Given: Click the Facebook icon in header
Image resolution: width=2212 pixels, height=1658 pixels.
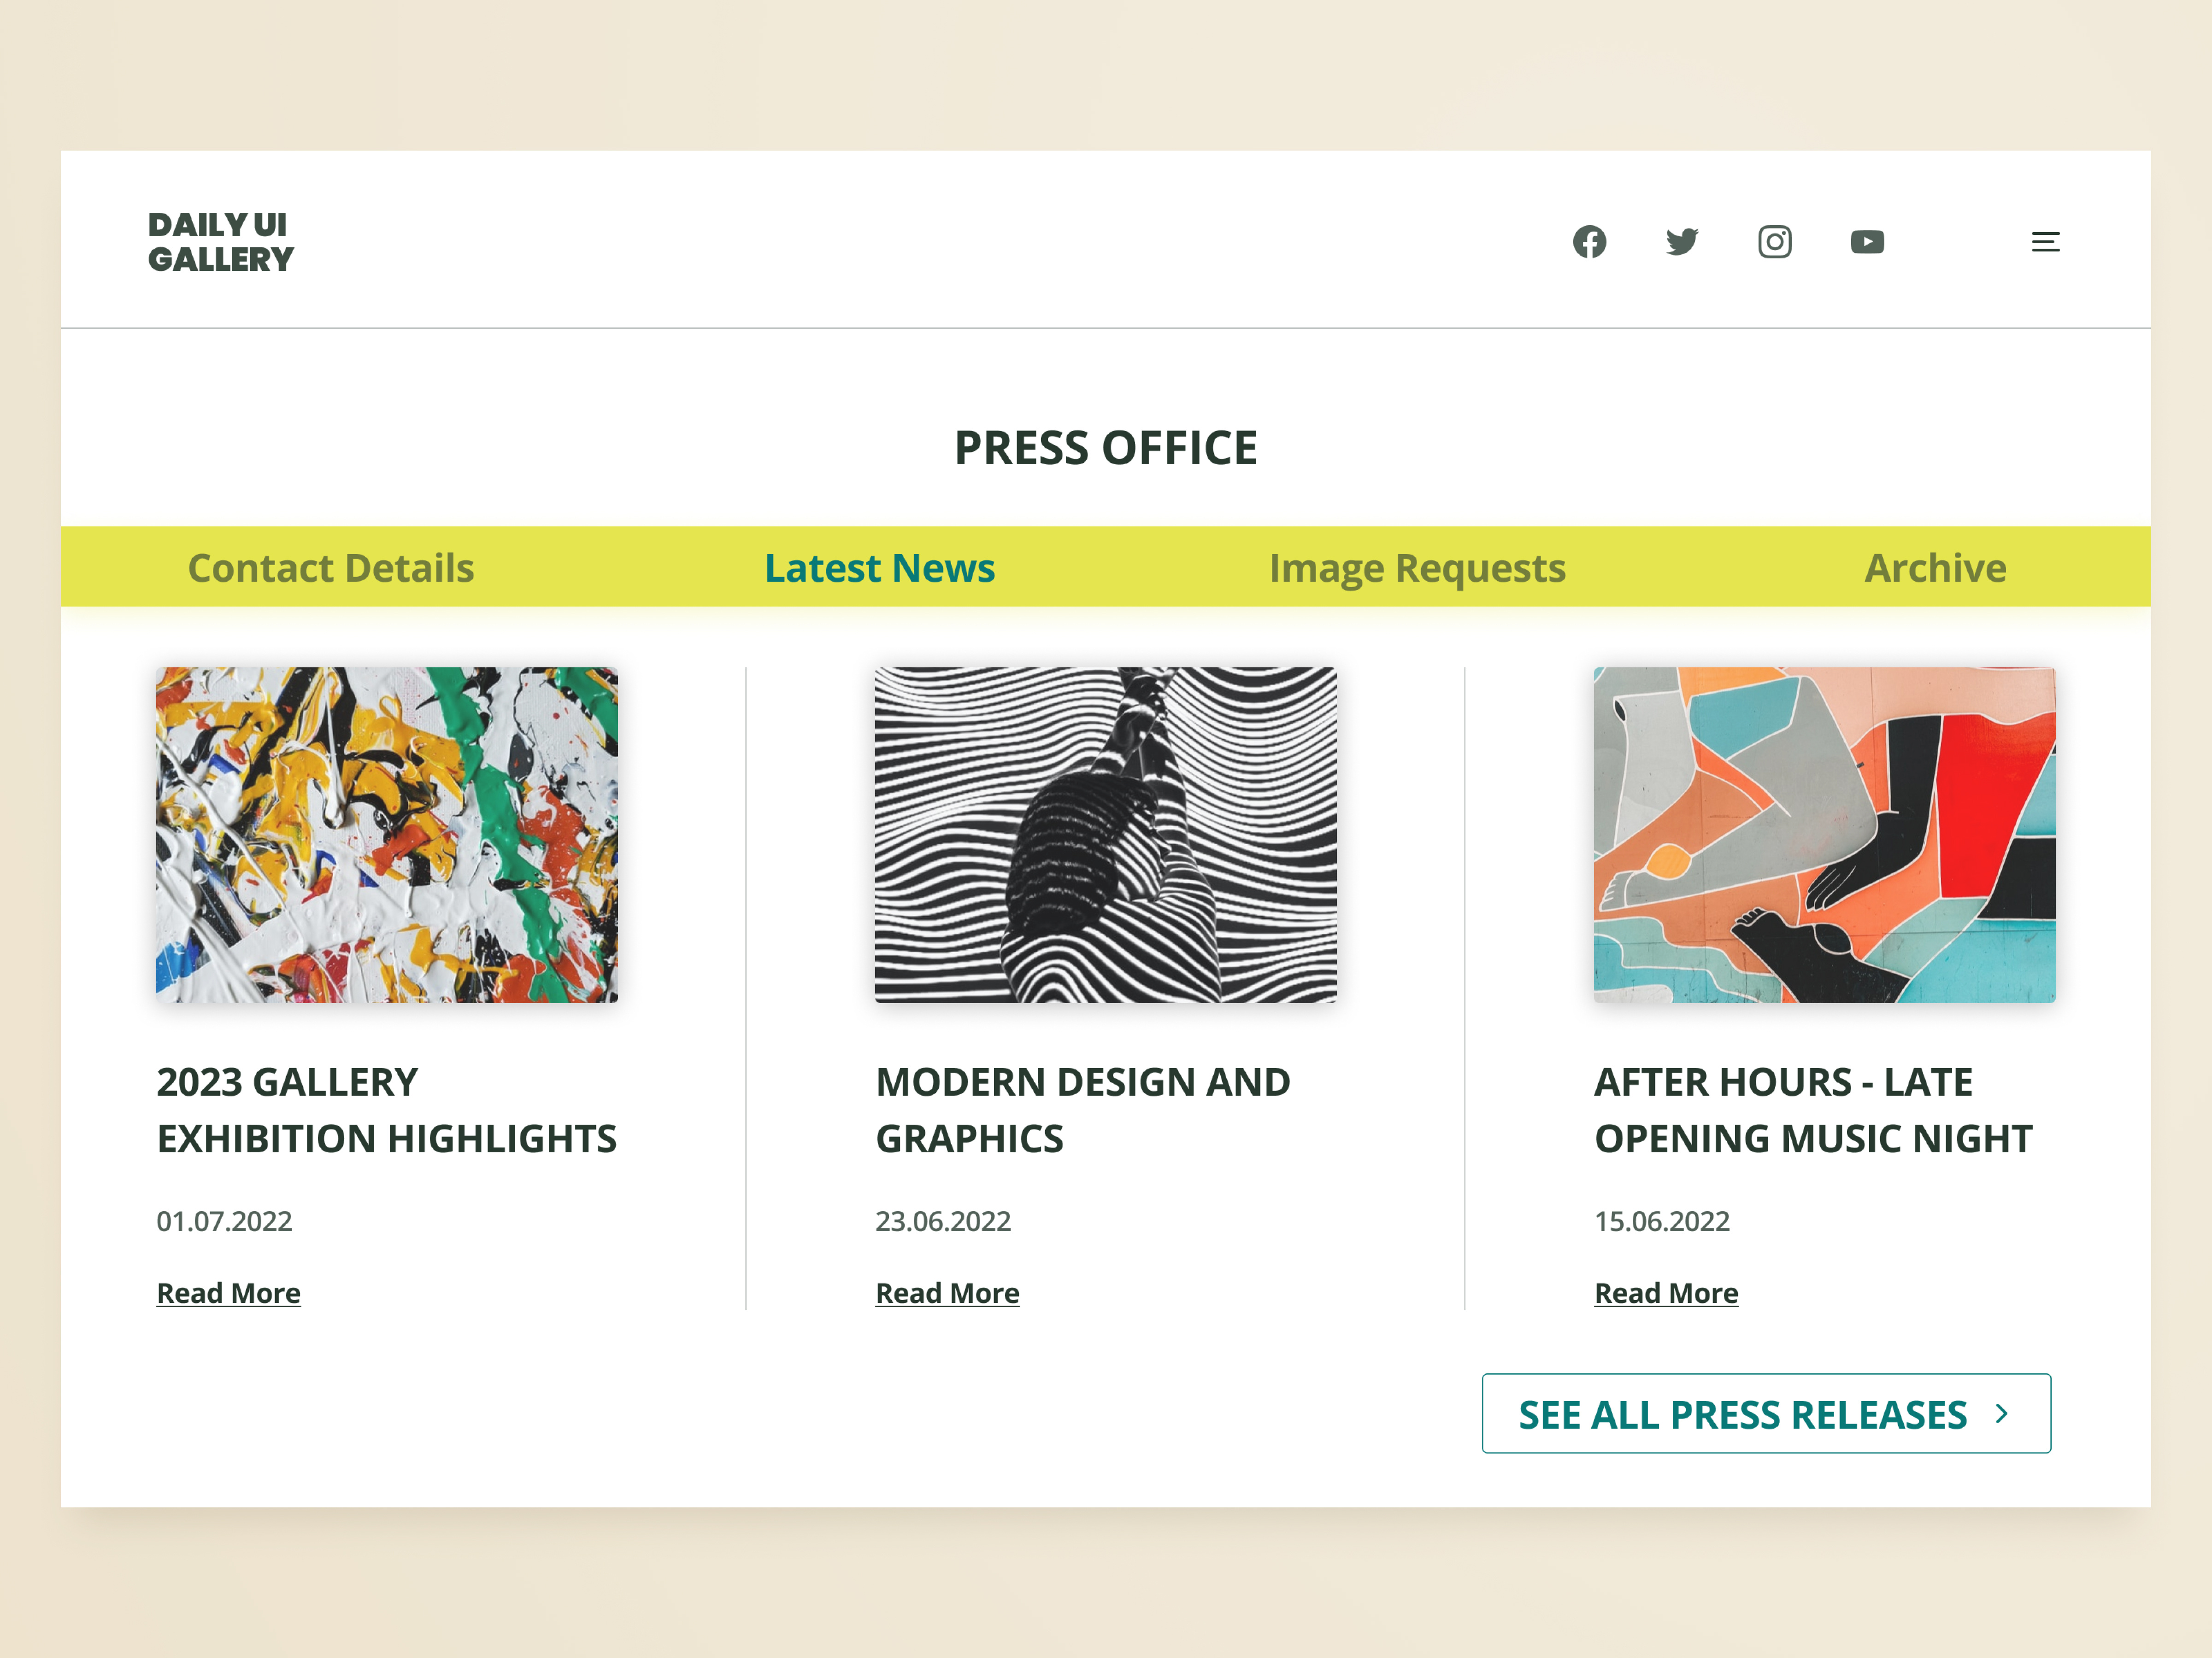Looking at the screenshot, I should tap(1589, 242).
